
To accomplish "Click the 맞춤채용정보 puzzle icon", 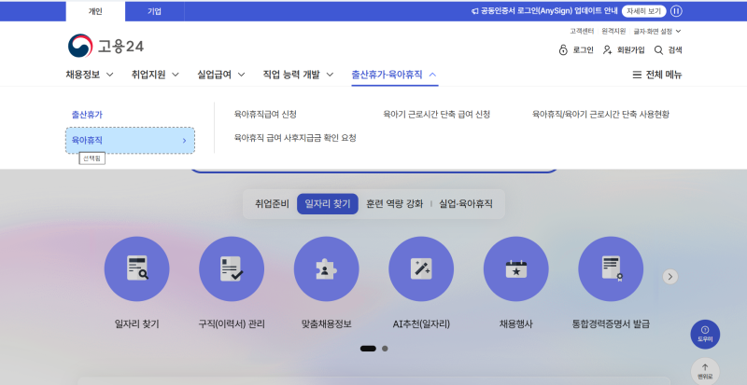I will pos(326,268).
